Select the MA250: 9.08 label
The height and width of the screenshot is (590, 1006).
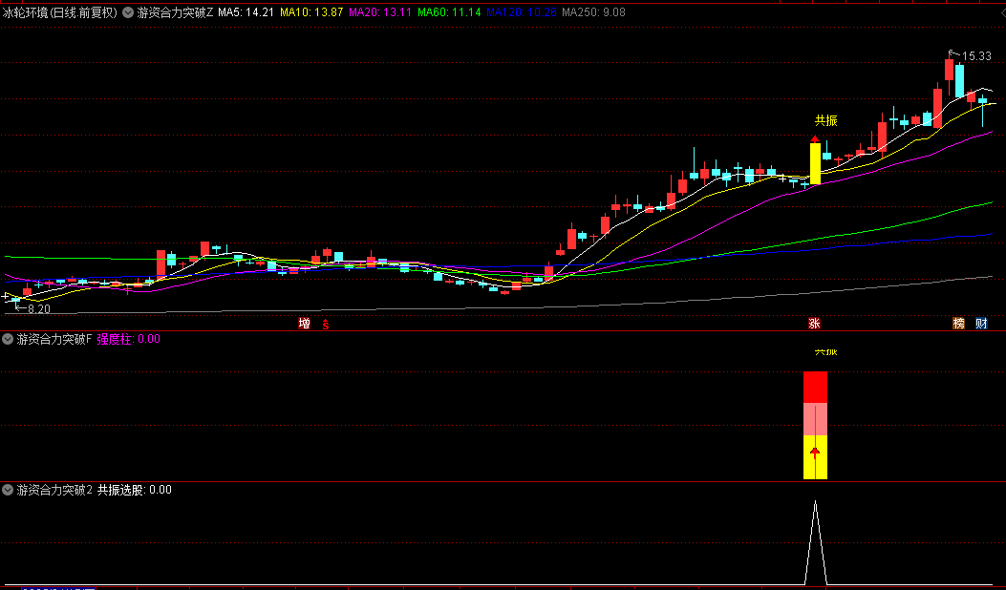(593, 12)
